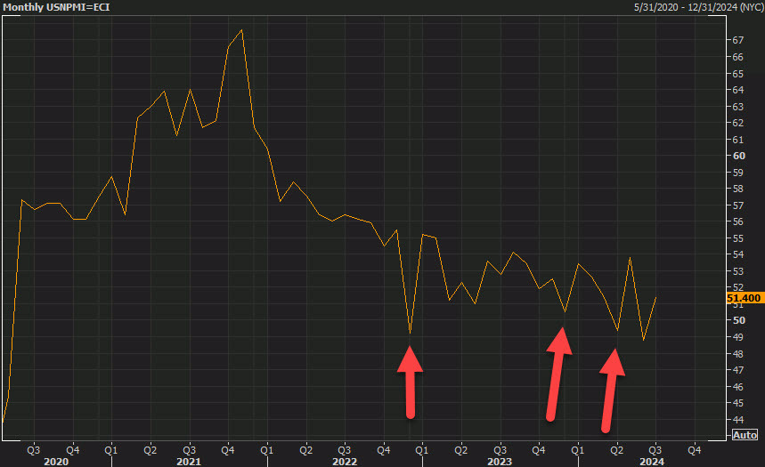Screen dimensions: 765x467
Task: Select the Monthly USNPMI=ECI chart title
Action: (x=56, y=7)
